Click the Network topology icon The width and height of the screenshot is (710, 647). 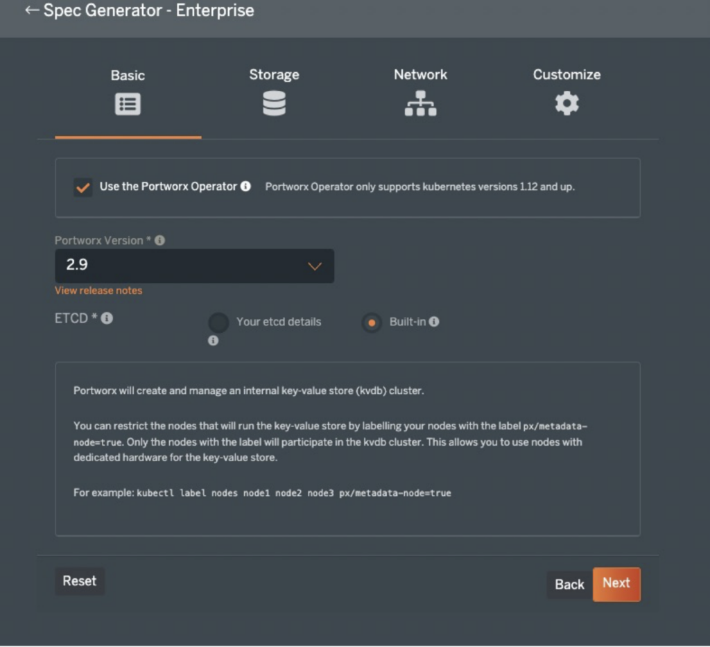(x=420, y=104)
